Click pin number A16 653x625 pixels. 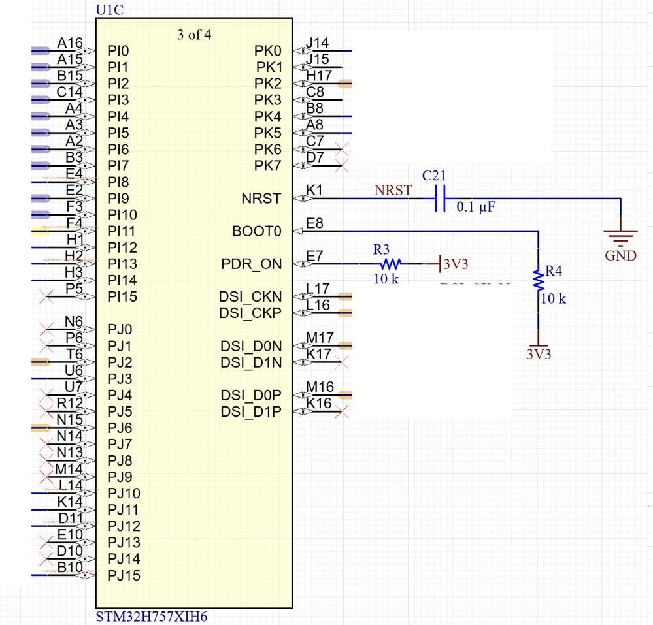coord(70,43)
